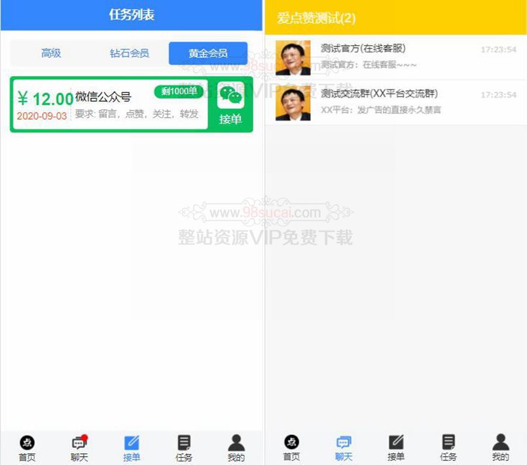Tap 接单 pencil icon in right bottom bar
The width and height of the screenshot is (527, 465).
[x=396, y=442]
